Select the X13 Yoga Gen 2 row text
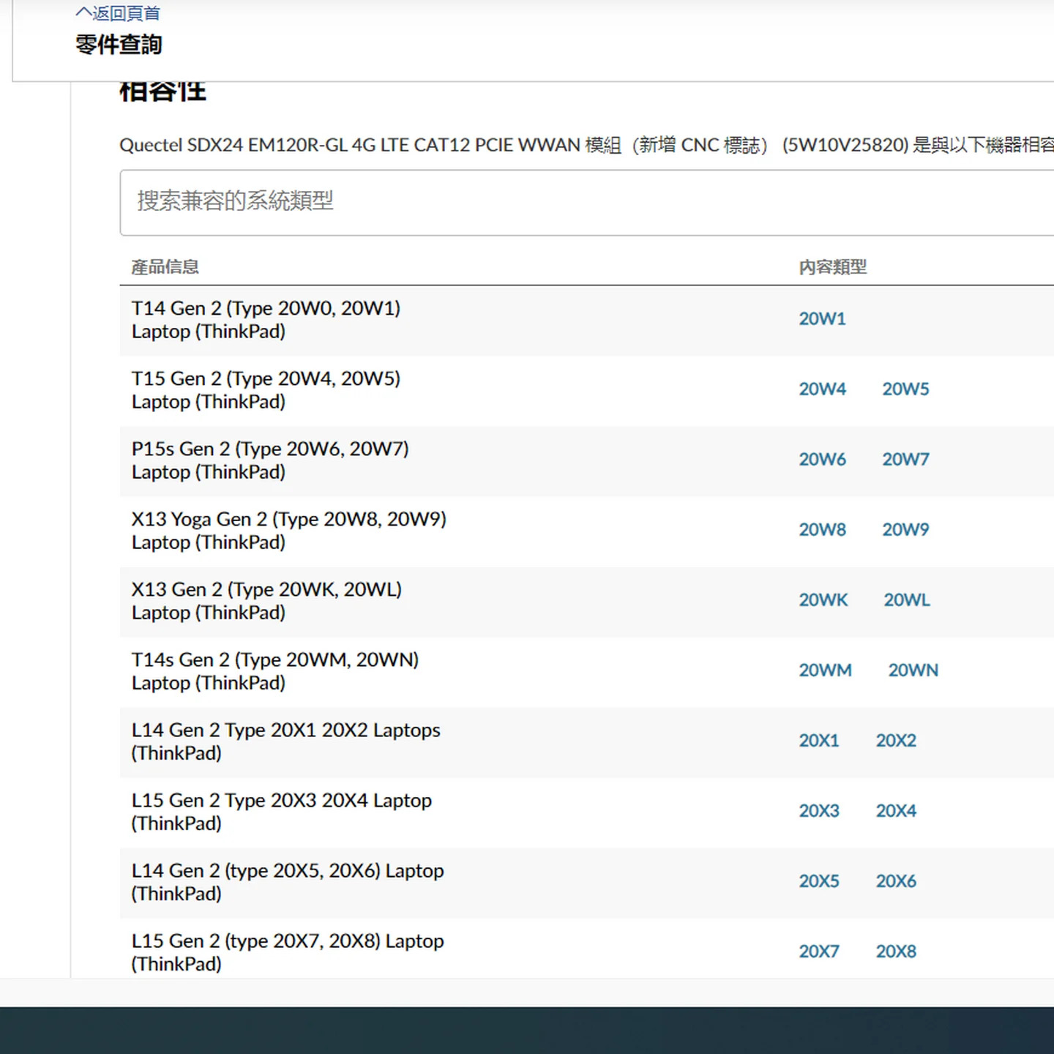 [288, 531]
